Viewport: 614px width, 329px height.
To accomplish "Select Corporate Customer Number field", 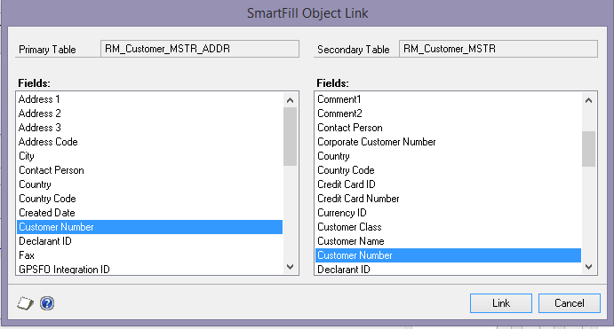I will click(449, 142).
